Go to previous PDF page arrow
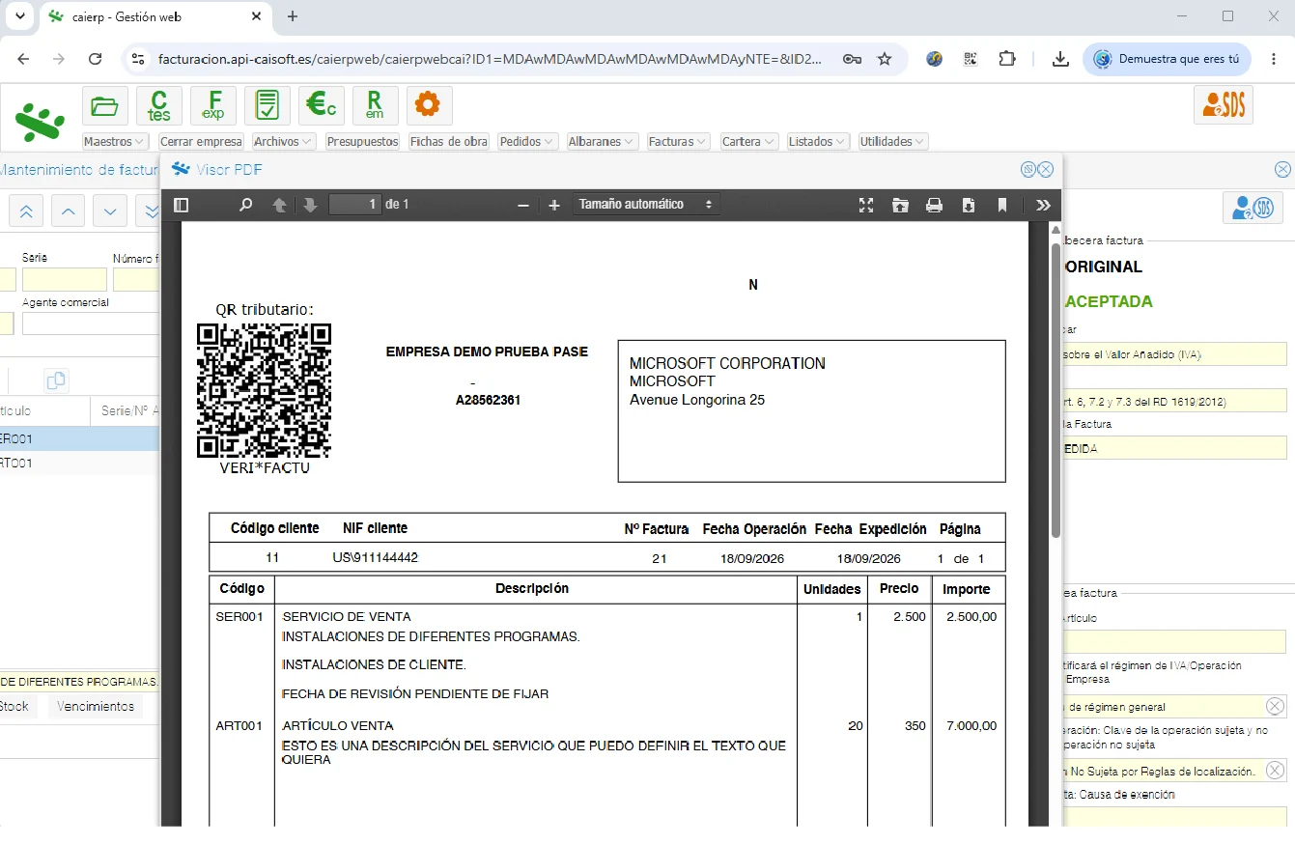The height and width of the screenshot is (844, 1295). (x=279, y=205)
